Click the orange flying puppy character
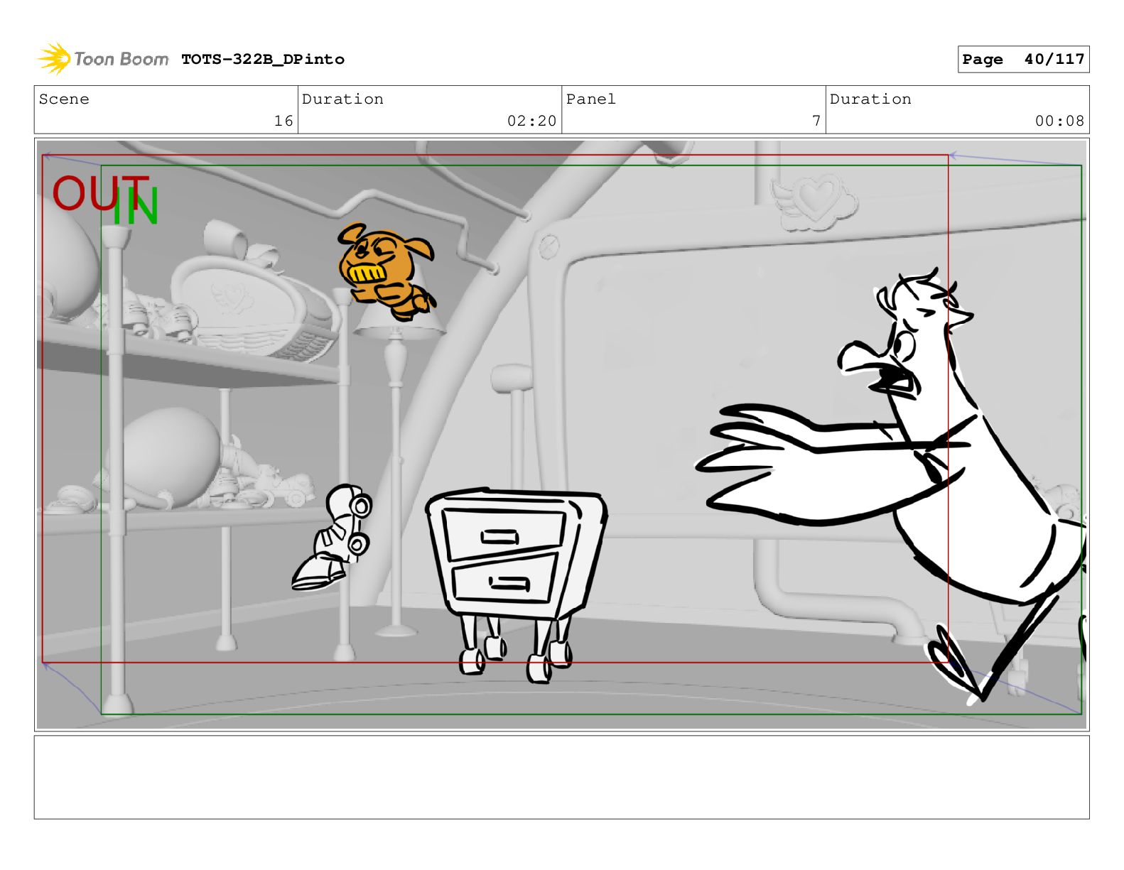The image size is (1124, 870). coord(387,271)
